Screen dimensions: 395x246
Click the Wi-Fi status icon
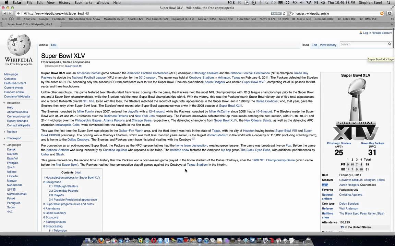pyautogui.click(x=309, y=2)
